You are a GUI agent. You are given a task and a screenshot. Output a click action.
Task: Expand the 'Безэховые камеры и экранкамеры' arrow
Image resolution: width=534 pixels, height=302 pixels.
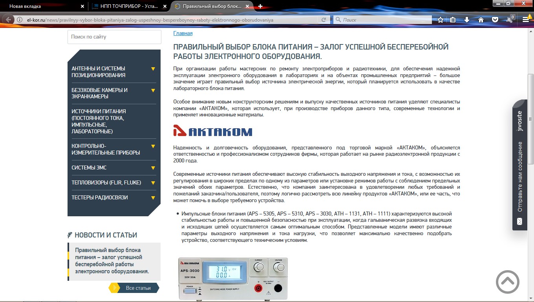153,90
